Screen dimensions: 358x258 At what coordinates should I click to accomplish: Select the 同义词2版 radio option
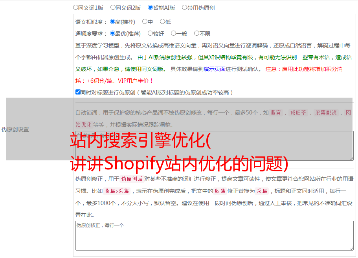[113, 7]
